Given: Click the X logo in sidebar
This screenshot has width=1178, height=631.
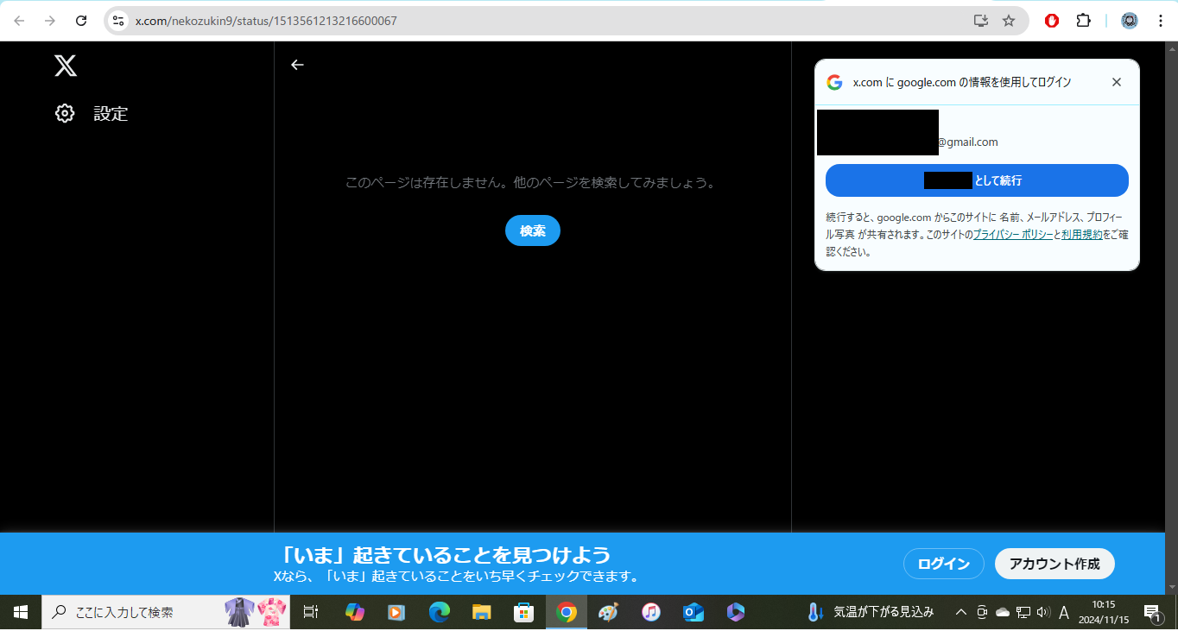Looking at the screenshot, I should (66, 66).
